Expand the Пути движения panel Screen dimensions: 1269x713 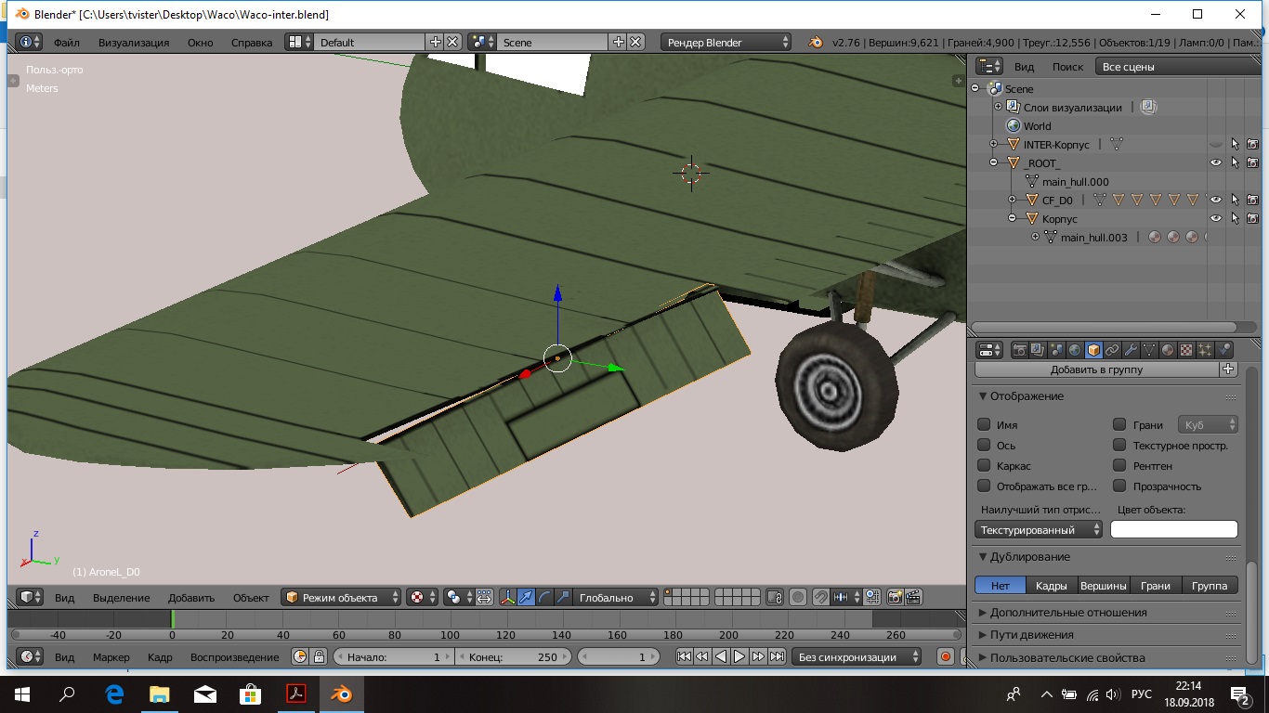pyautogui.click(x=1031, y=635)
